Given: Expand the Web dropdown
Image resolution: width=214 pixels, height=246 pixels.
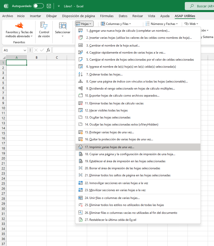Looking at the screenshot, I should [191, 24].
